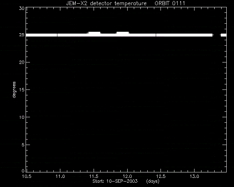The height and width of the screenshot is (187, 234).
Task: Click the y-axis label 5
Action: tap(23, 145)
